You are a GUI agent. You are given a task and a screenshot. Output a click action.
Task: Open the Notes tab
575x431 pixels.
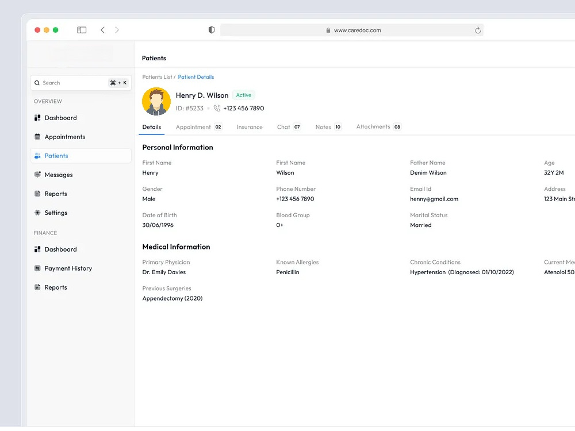[x=328, y=127]
